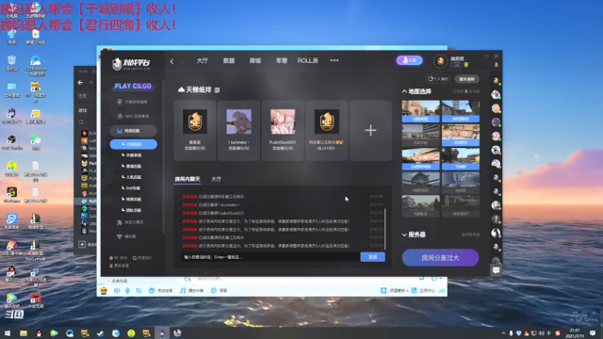Click the leave room button above map list
Image resolution: width=603 pixels, height=339 pixels.
pyautogui.click(x=467, y=79)
